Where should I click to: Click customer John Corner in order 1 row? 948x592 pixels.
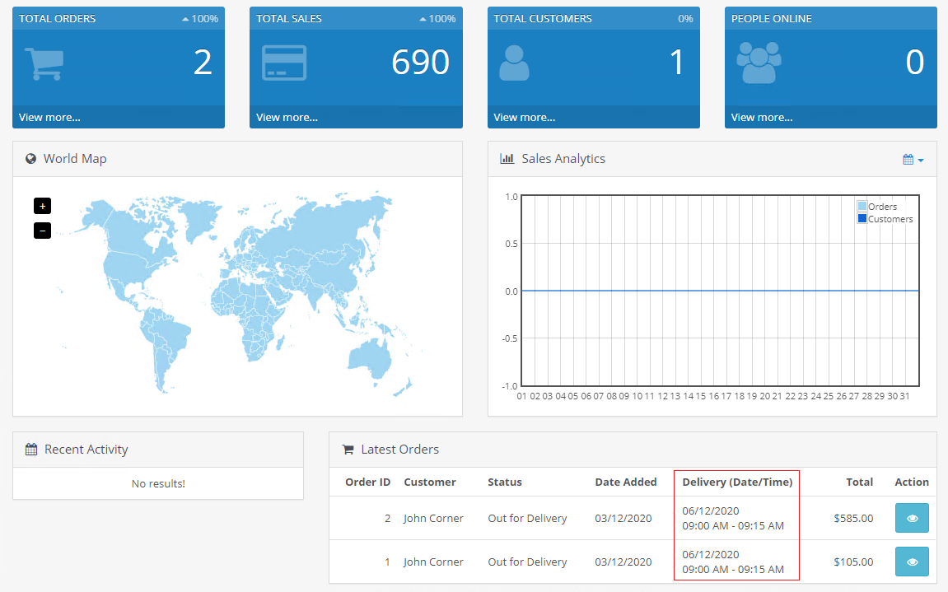[x=433, y=562]
